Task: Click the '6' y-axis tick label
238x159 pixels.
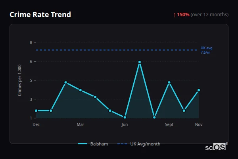Action: pos(31,62)
